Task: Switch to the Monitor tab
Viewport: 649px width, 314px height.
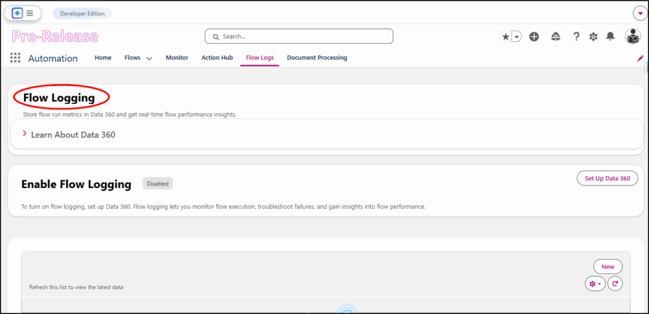Action: click(x=177, y=58)
